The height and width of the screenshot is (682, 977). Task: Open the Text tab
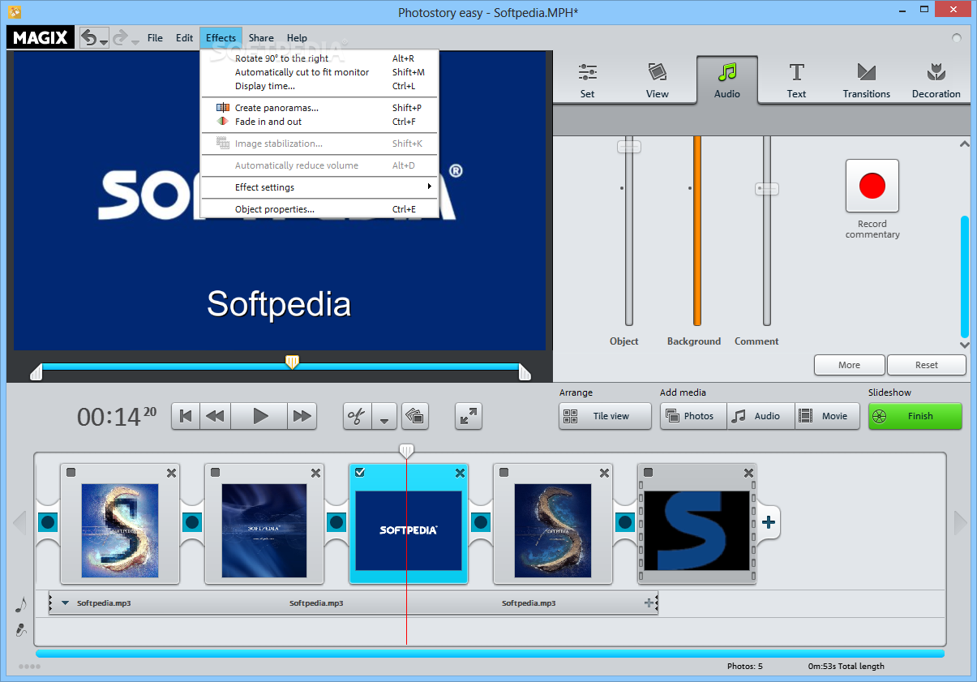point(797,80)
